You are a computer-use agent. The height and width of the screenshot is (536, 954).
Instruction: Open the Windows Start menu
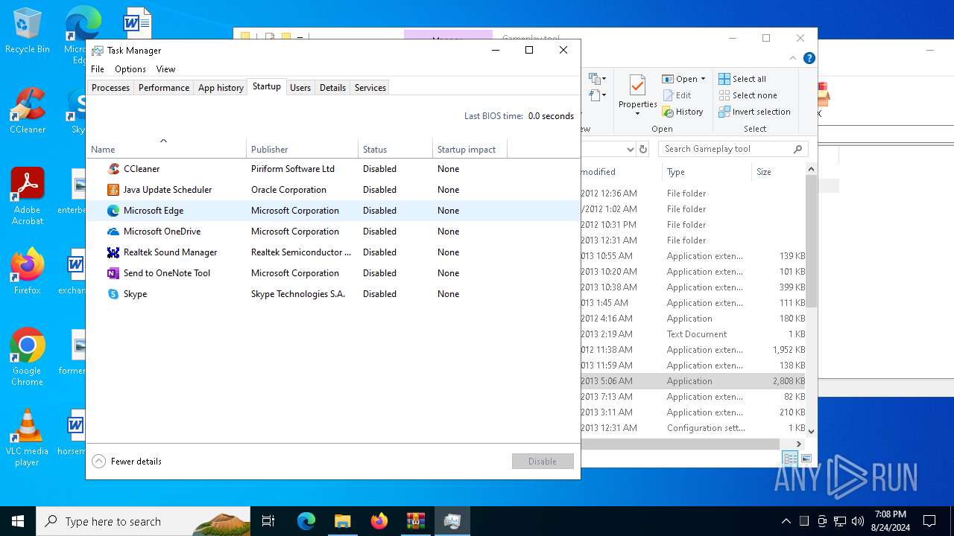coord(18,521)
